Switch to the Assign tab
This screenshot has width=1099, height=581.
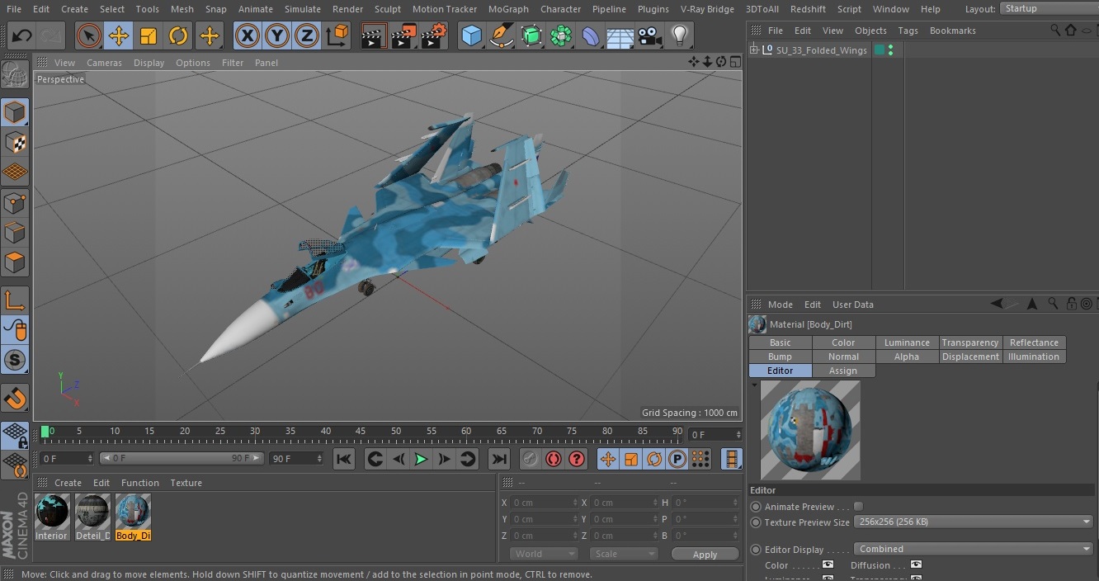[x=843, y=371]
